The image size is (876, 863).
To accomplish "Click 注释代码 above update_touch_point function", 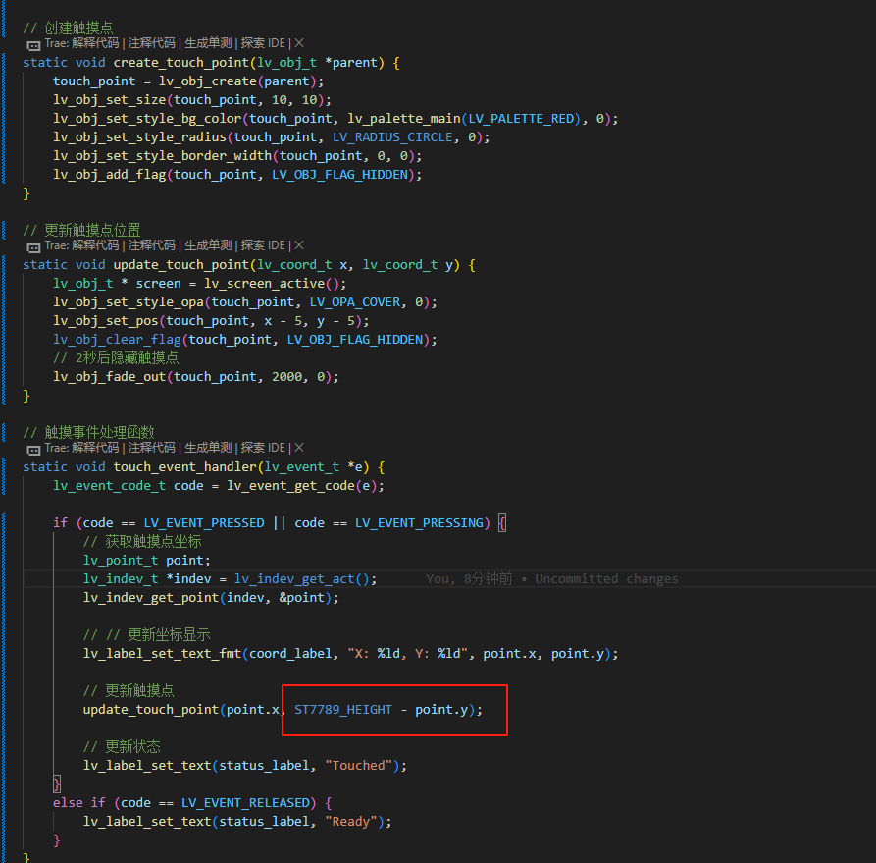I will pos(151,245).
